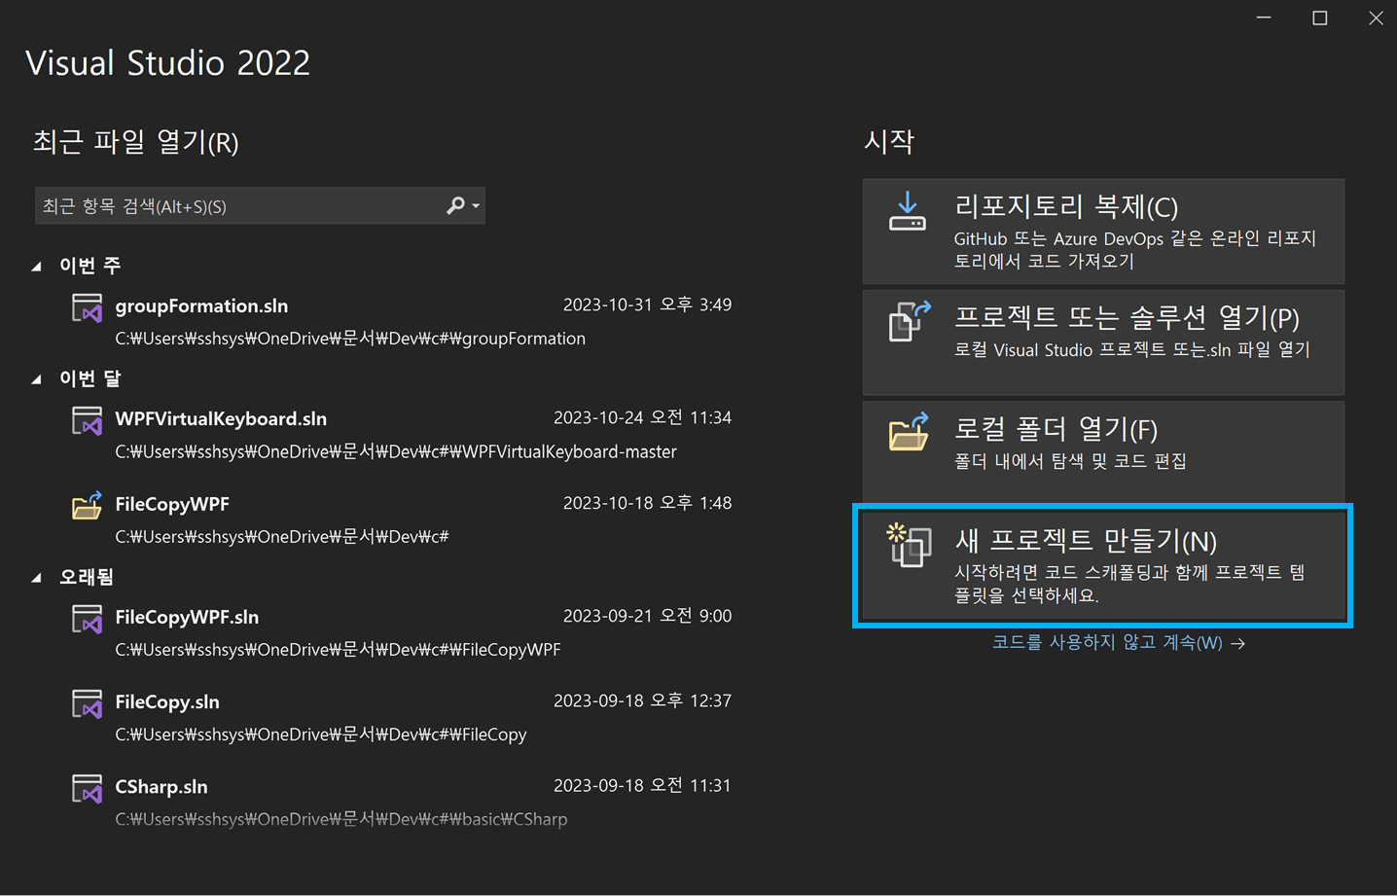Click the path ending in basic\CSharp
This screenshot has height=896, width=1397.
341,819
